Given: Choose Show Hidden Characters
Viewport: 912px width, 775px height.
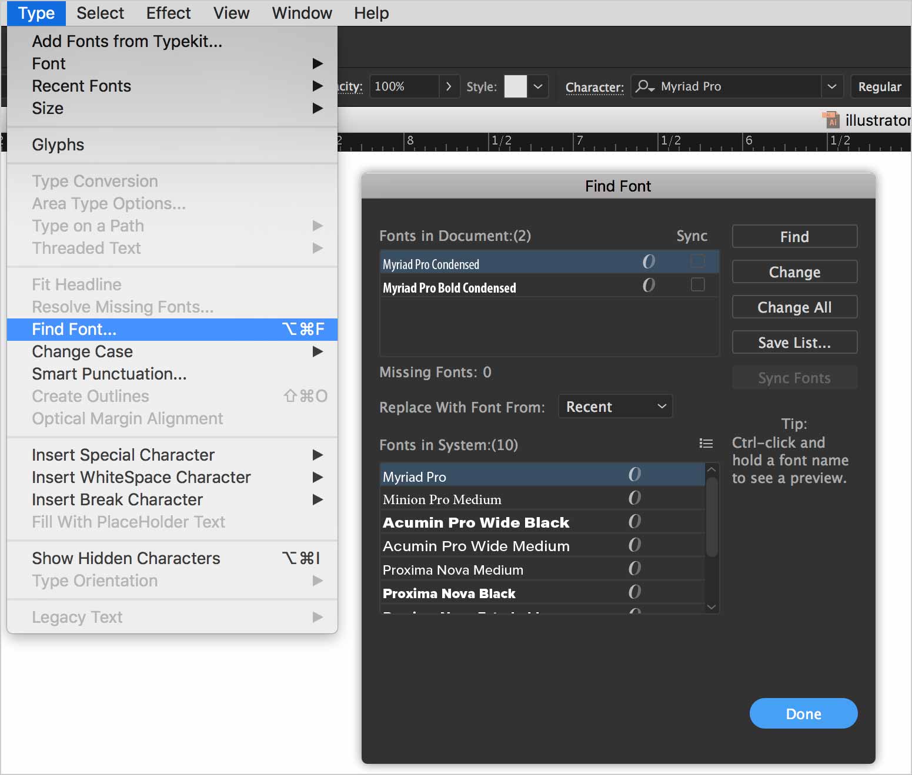Looking at the screenshot, I should point(172,558).
